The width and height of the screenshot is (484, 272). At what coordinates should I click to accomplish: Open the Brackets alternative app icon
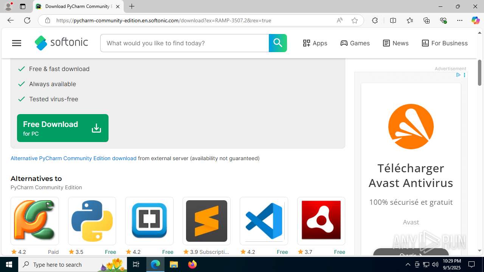pyautogui.click(x=149, y=221)
